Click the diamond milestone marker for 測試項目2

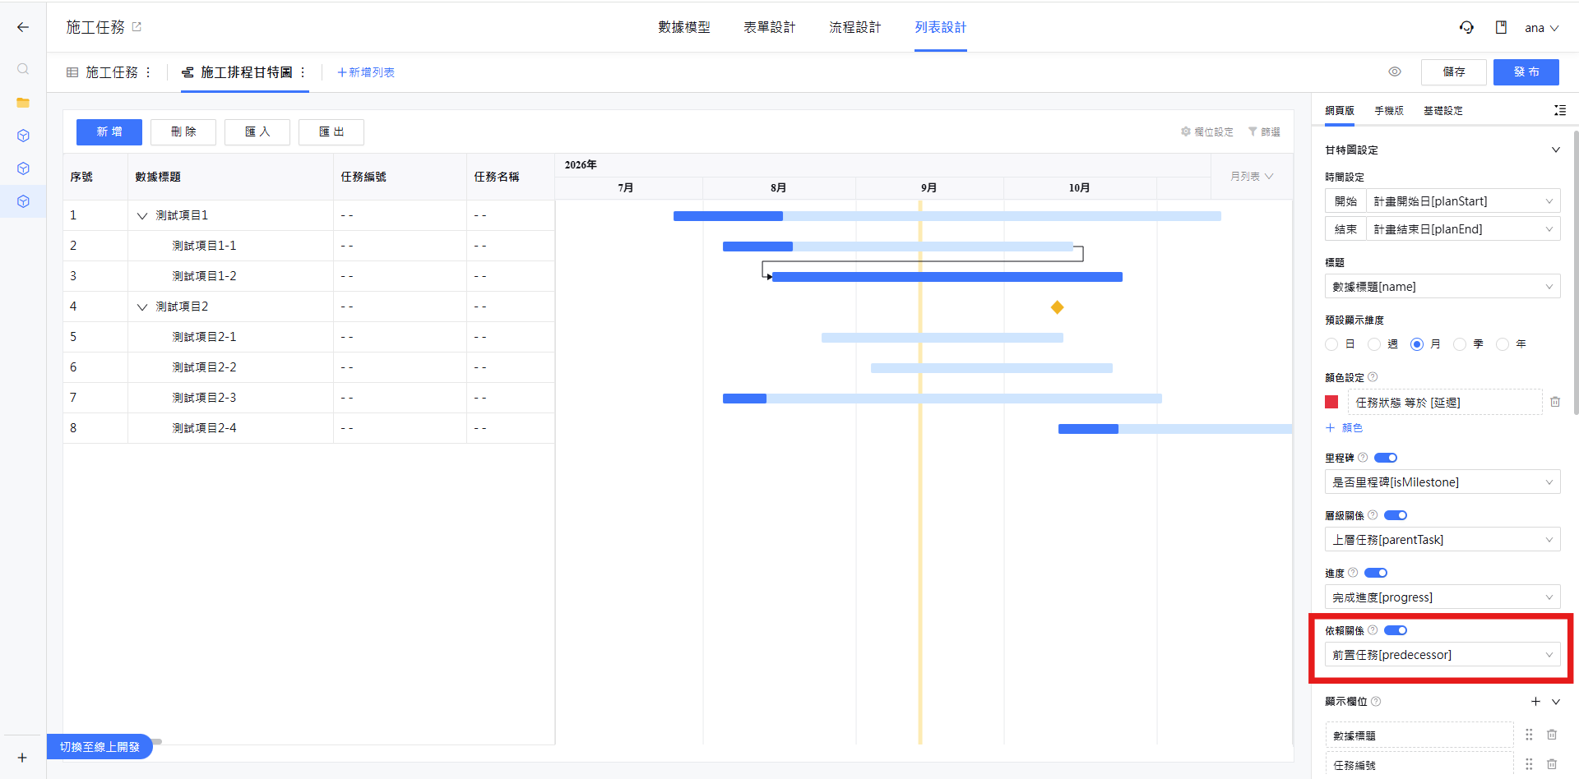1058,307
